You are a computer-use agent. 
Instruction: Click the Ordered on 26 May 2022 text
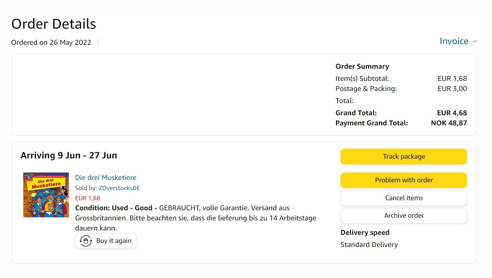(51, 42)
